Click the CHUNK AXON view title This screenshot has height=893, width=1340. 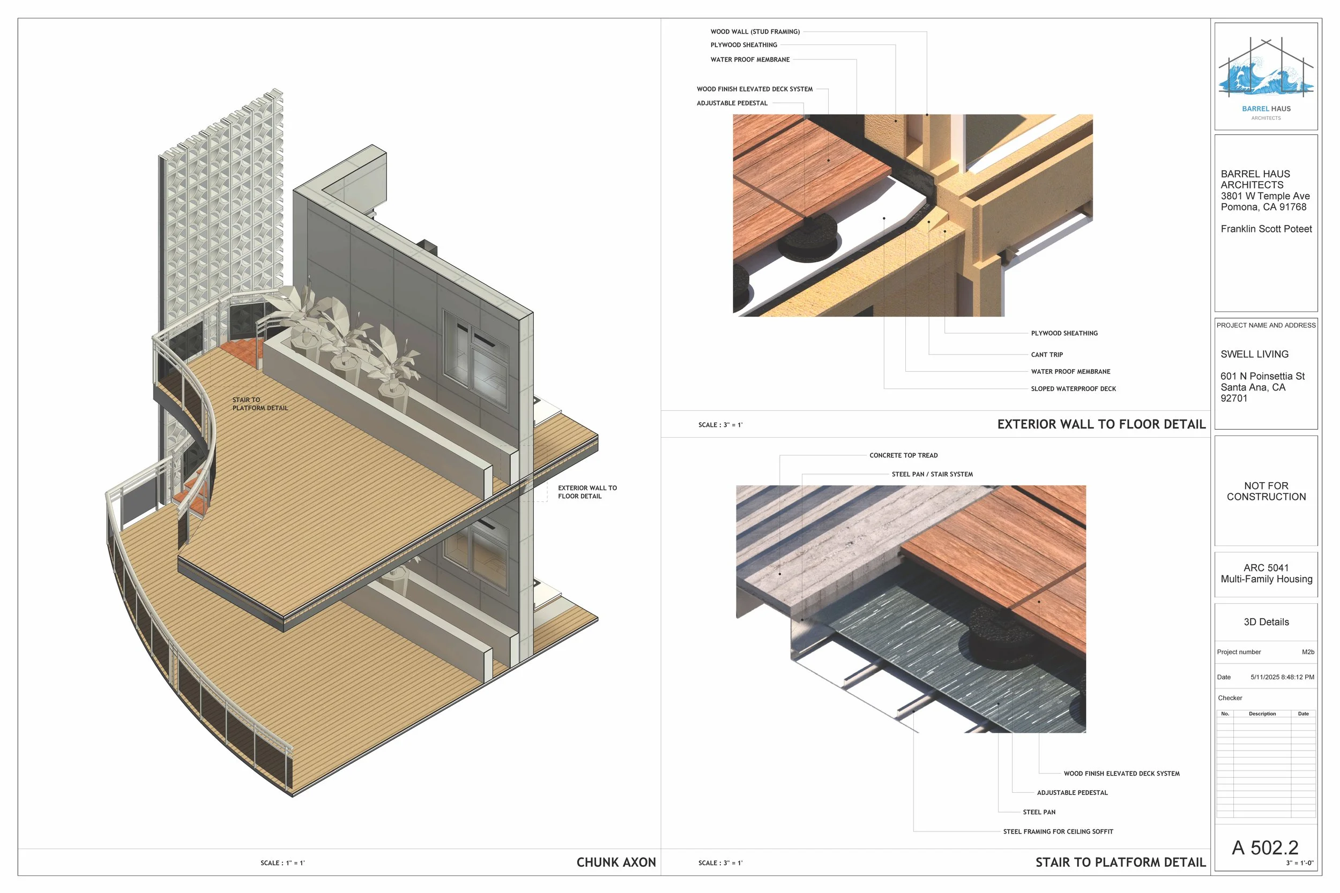tap(616, 862)
